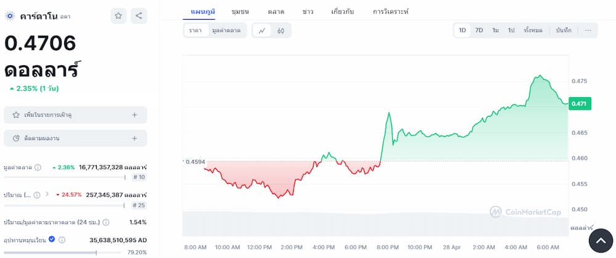Image resolution: width=616 pixels, height=258 pixels.
Task: Click the star favorite icon
Action: [x=118, y=16]
